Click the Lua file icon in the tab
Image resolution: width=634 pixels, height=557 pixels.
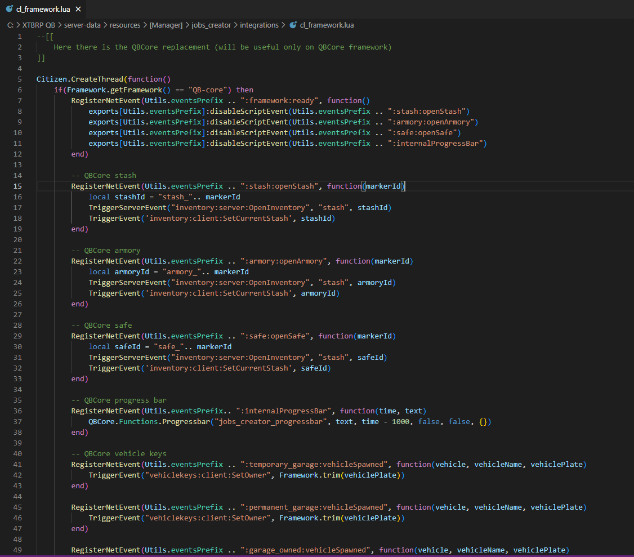tap(10, 9)
